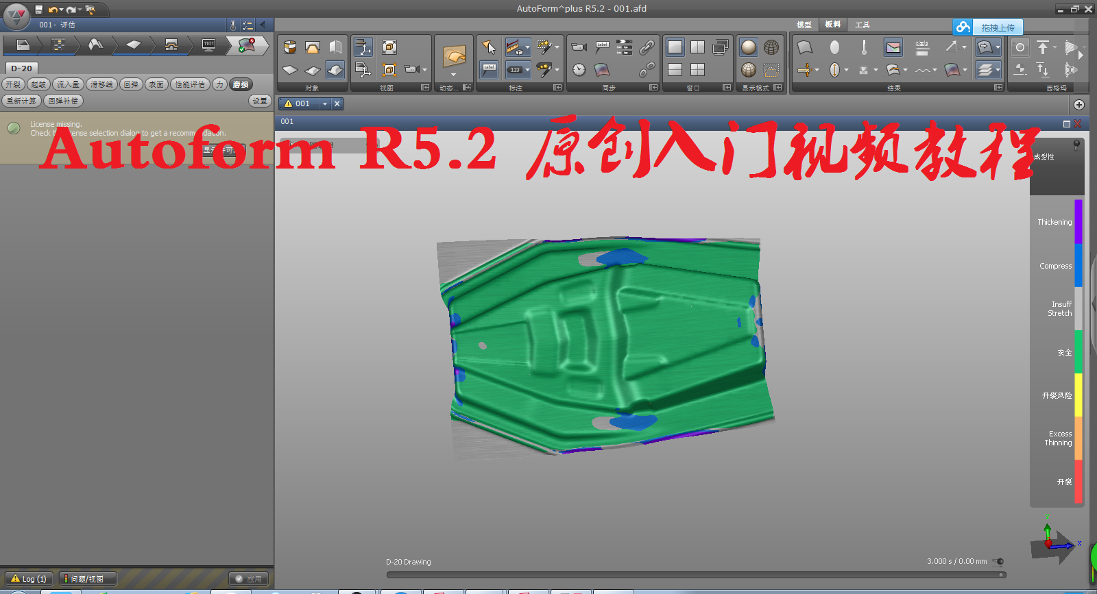Select the 流入量 evaluation button
The image size is (1097, 594).
point(68,84)
